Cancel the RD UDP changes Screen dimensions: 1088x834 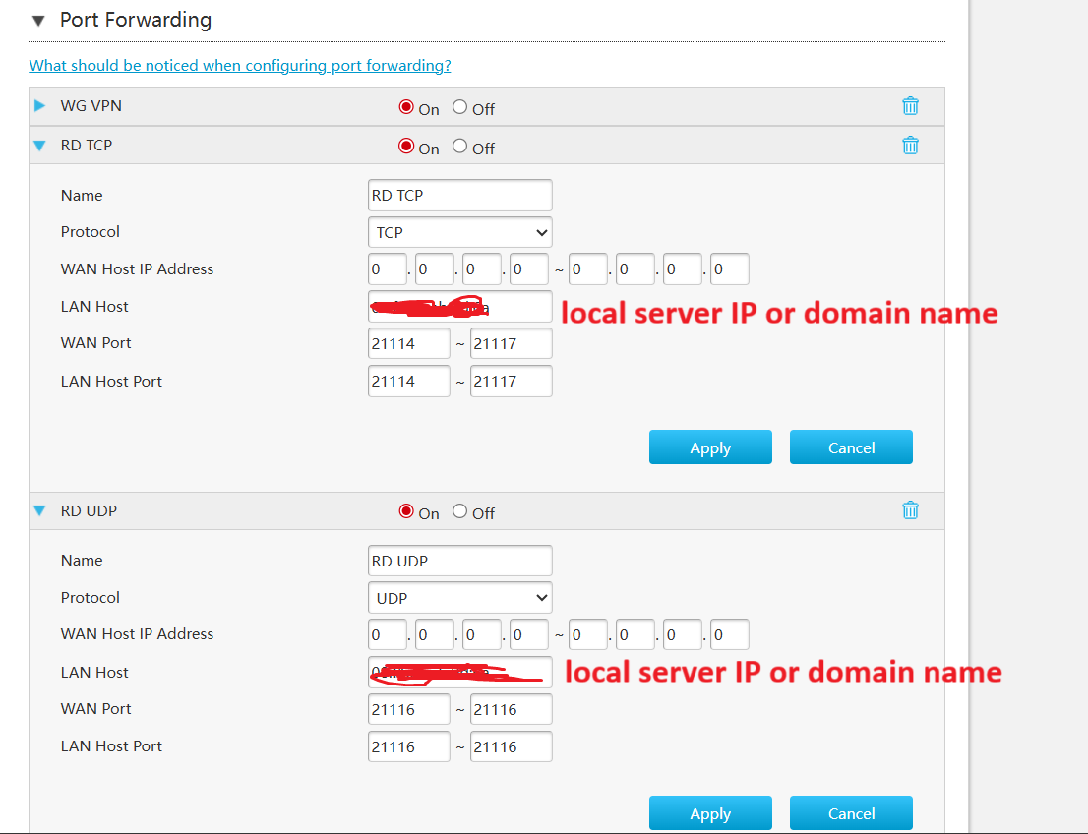tap(851, 813)
